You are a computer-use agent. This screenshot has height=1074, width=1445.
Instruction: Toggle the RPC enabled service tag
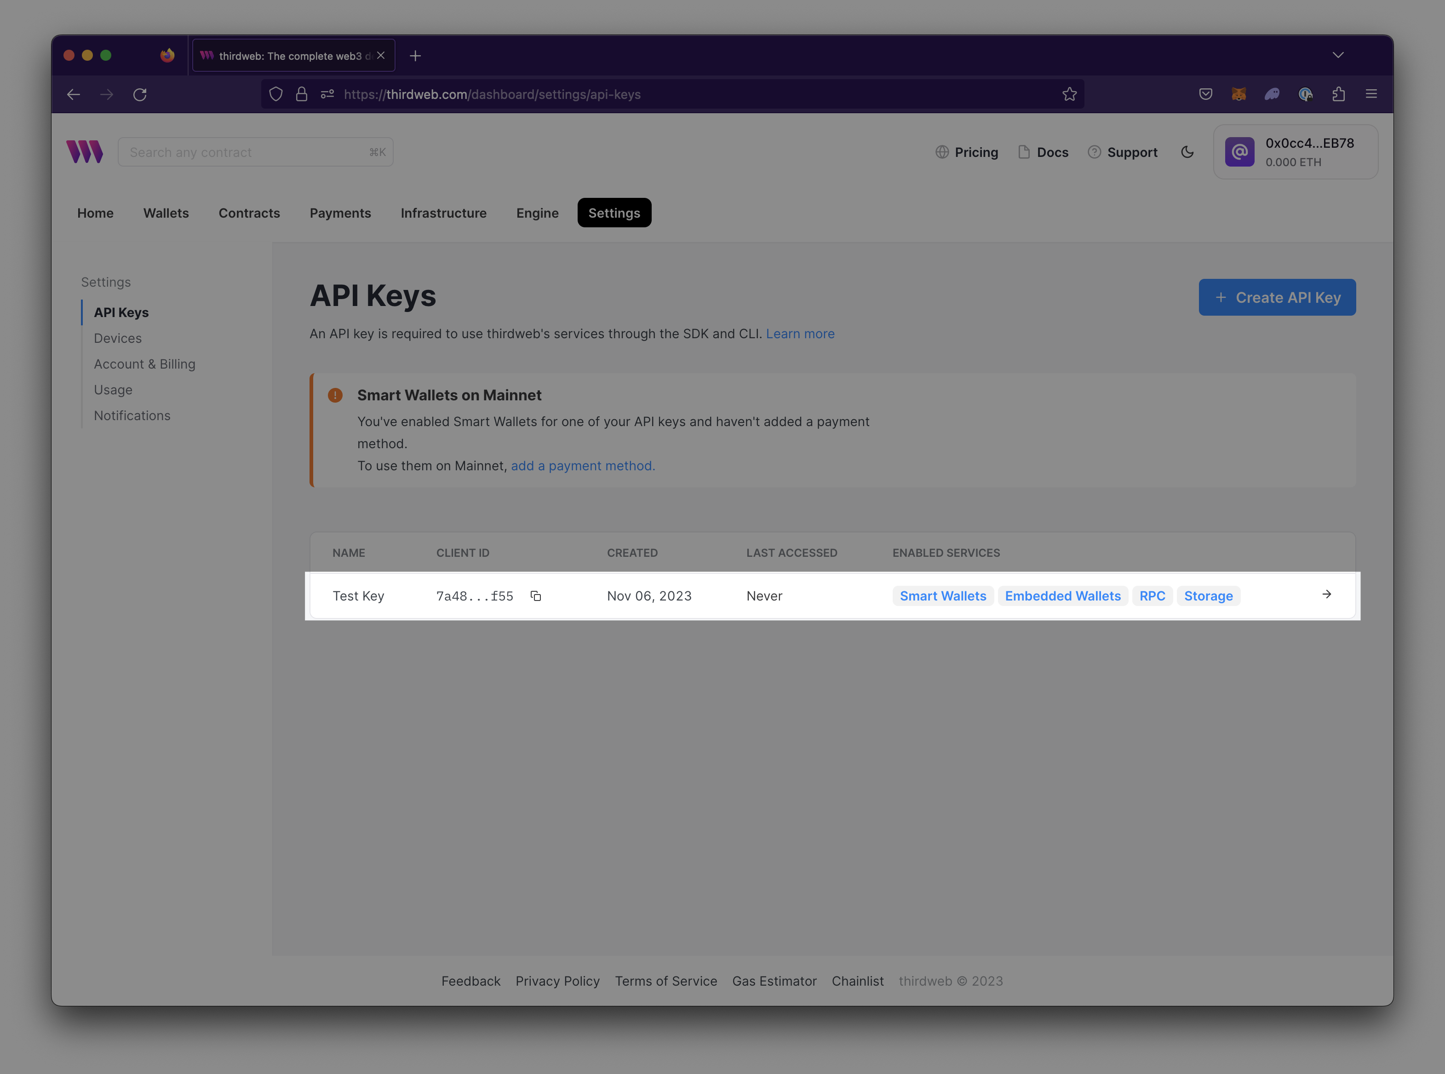click(1152, 595)
